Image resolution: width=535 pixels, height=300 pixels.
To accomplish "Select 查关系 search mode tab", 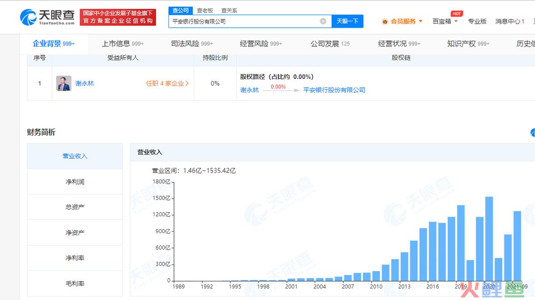I will [x=229, y=10].
